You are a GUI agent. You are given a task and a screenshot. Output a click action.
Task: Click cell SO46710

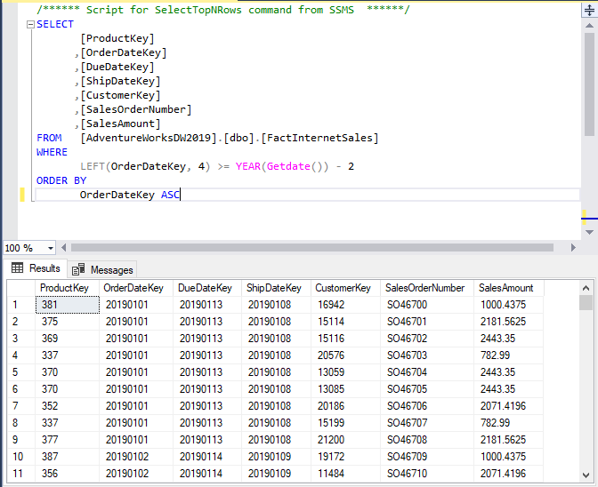click(427, 474)
